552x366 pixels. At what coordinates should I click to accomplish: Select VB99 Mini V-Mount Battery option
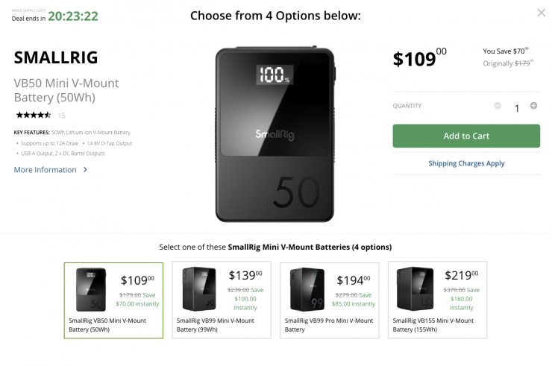(x=222, y=300)
